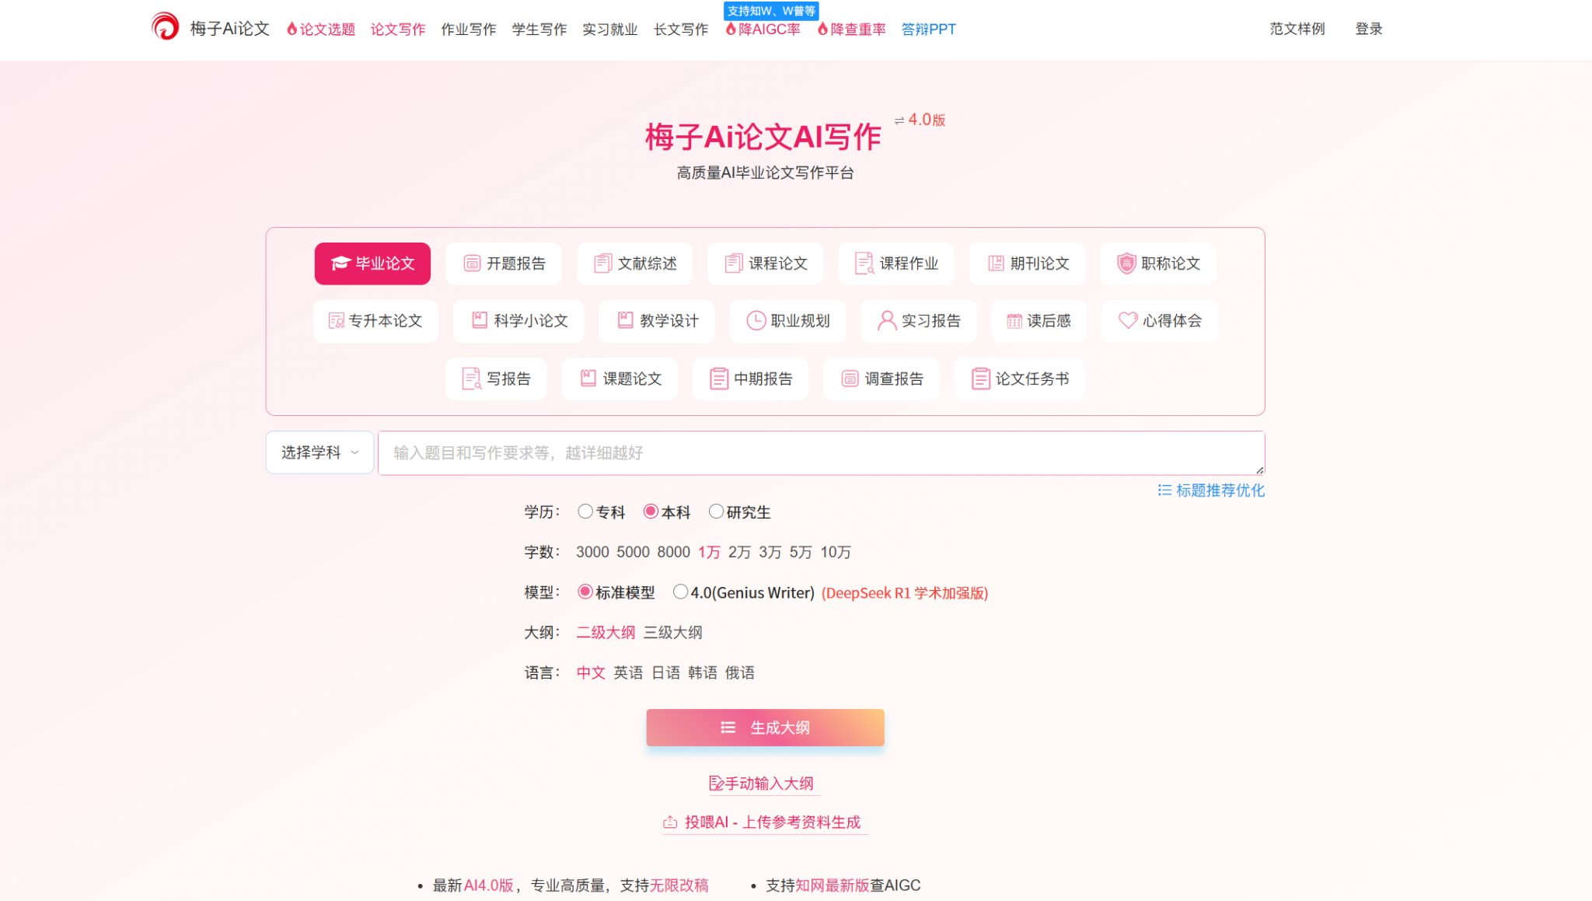1592x901 pixels.
Task: Click the AI4.0版 link text
Action: [488, 885]
